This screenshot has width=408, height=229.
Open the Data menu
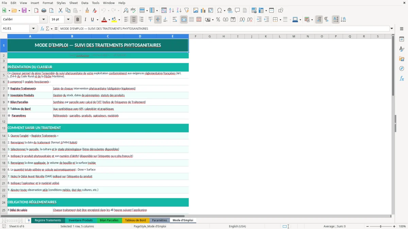[85, 3]
